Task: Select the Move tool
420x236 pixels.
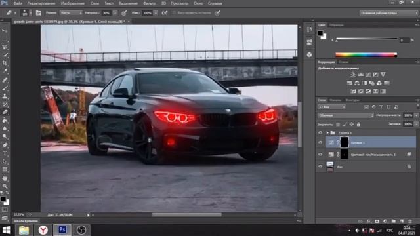Action: click(x=5, y=31)
